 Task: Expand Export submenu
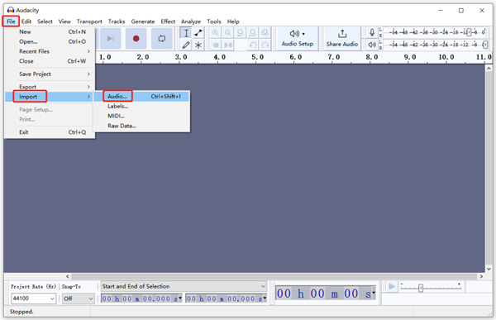pos(50,87)
